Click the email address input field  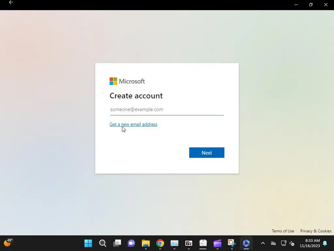(167, 109)
